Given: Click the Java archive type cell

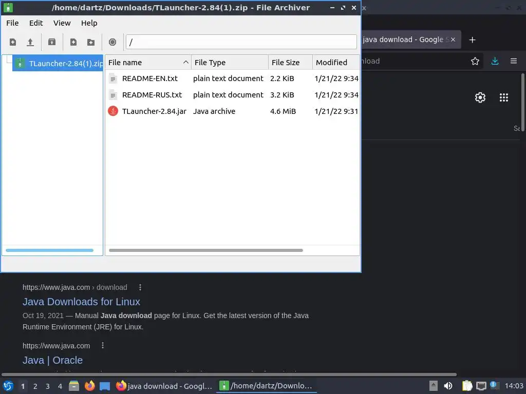Looking at the screenshot, I should pos(214,111).
